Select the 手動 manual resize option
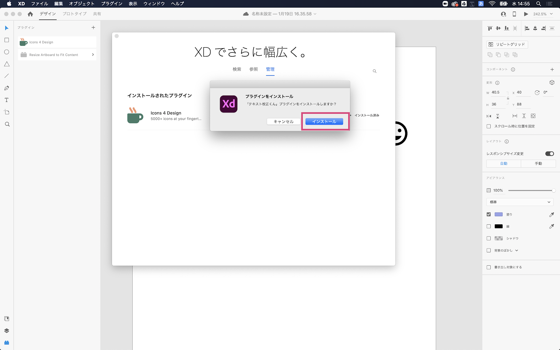The image size is (560, 350). (x=538, y=163)
